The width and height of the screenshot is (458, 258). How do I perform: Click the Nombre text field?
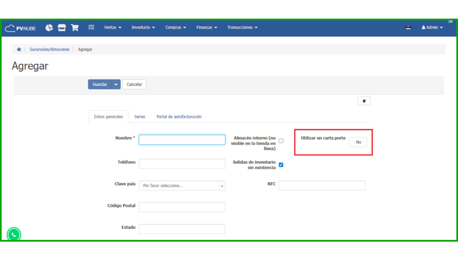(x=182, y=140)
